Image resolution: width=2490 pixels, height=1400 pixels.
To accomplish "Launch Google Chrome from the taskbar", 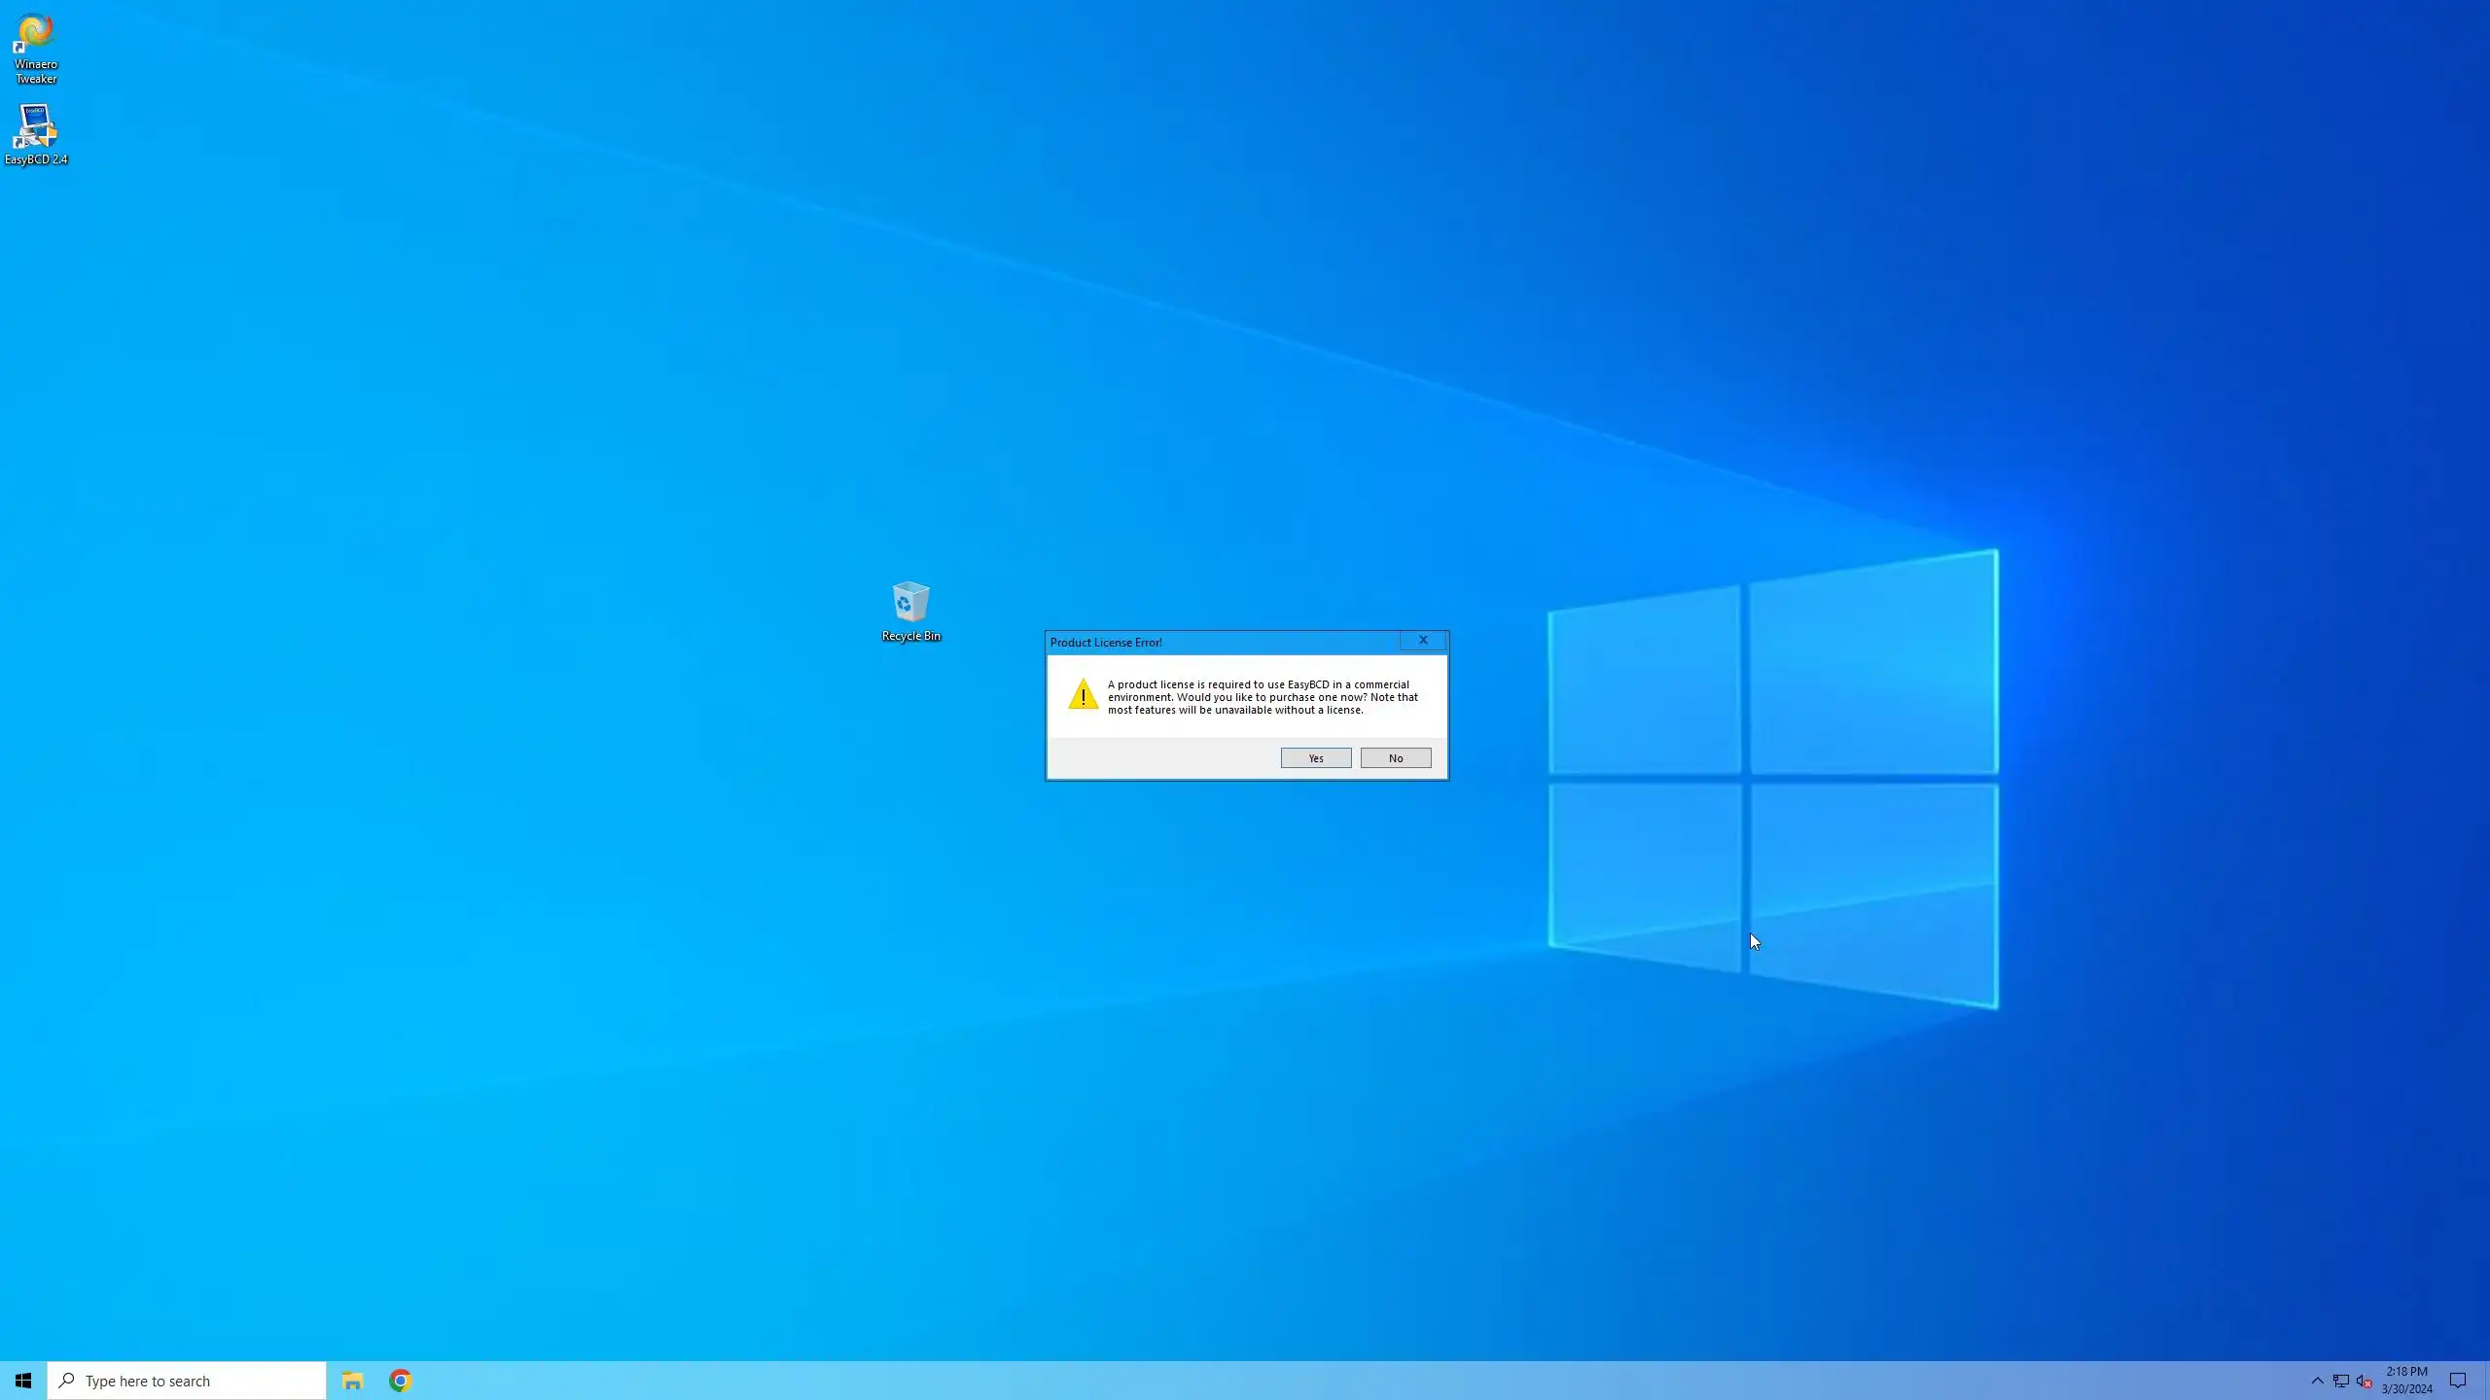I will pos(401,1381).
